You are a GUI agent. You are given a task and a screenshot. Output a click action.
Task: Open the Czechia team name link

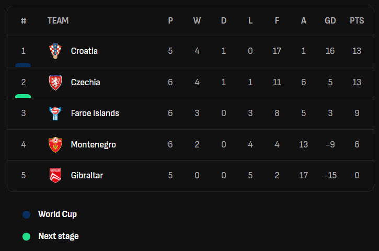point(85,82)
